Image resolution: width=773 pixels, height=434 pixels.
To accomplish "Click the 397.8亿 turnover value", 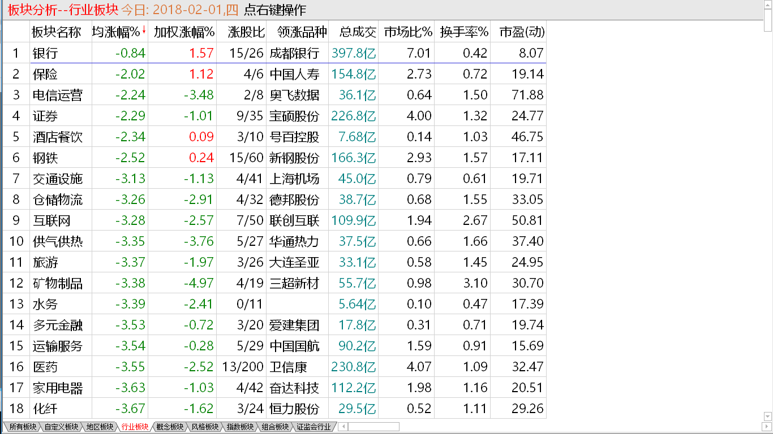I will coord(354,53).
